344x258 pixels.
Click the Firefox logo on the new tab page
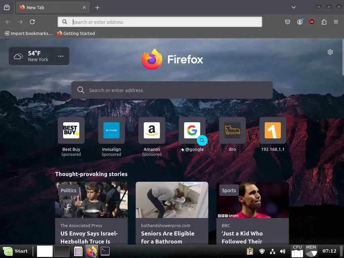coord(172,59)
